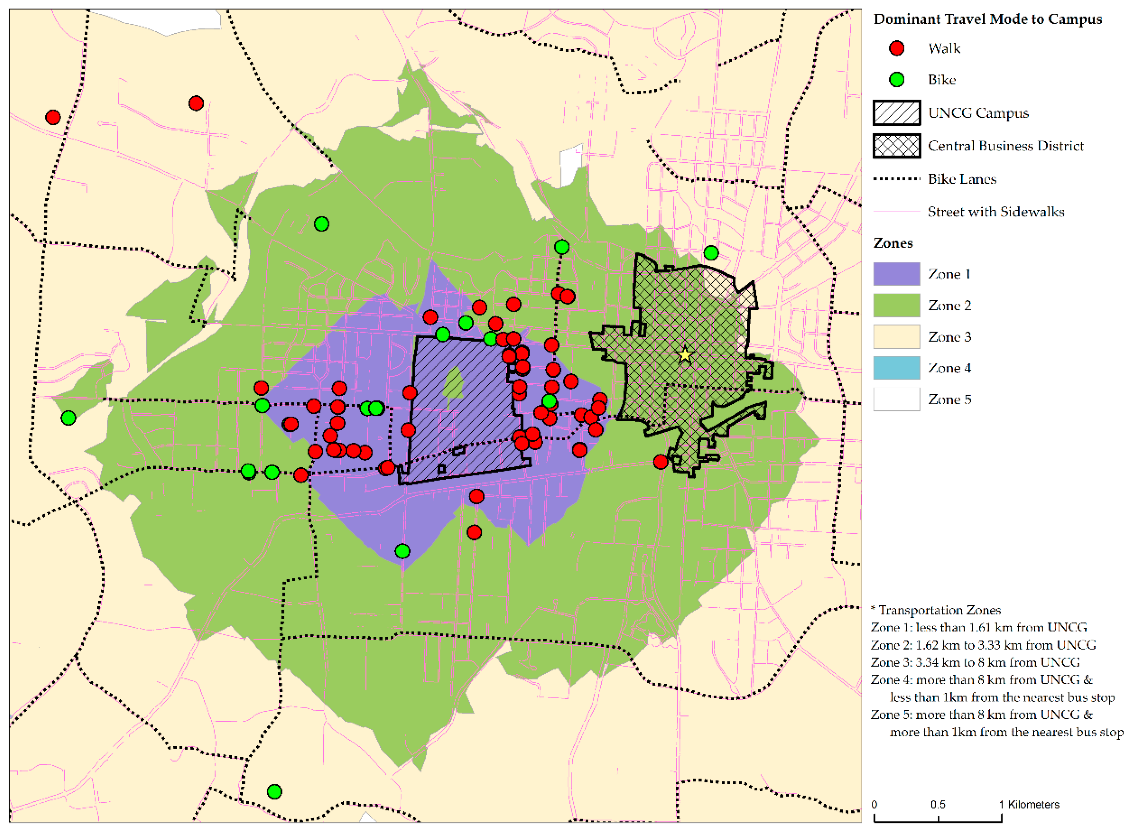Click the 'Bike' legend label
Screen dimensions: 1132x833
click(x=942, y=80)
